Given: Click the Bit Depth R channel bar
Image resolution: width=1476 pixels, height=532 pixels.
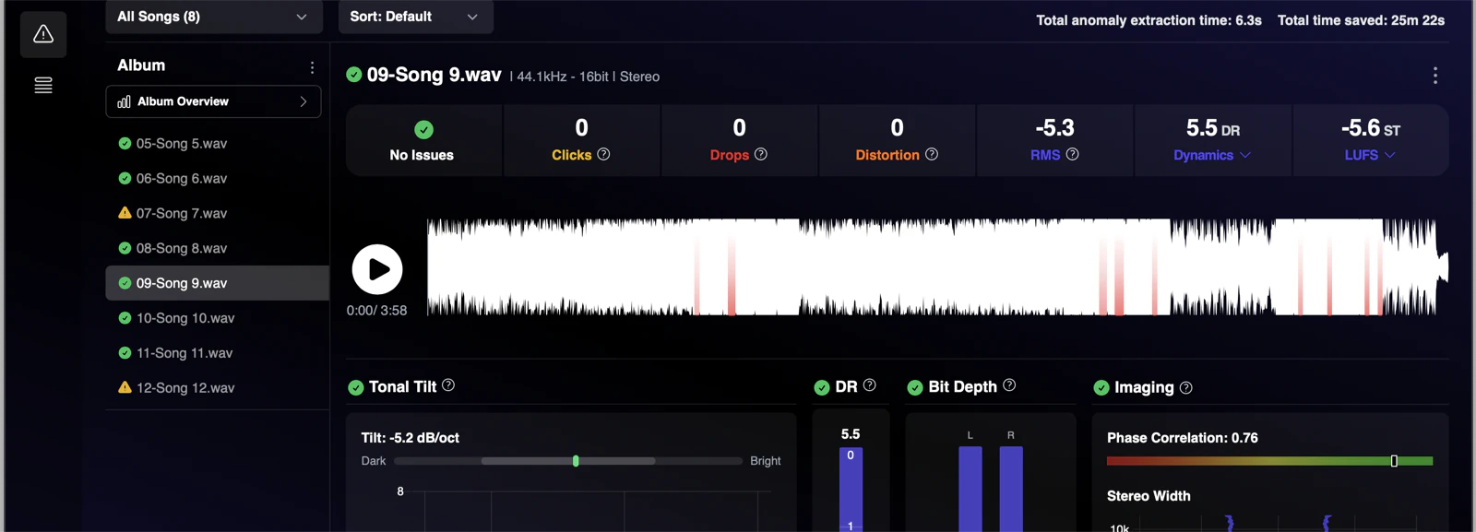Looking at the screenshot, I should tap(1011, 489).
